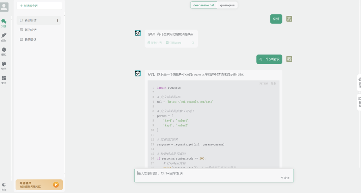
Task: Open the 模拟 simulation section
Action: click(4, 51)
